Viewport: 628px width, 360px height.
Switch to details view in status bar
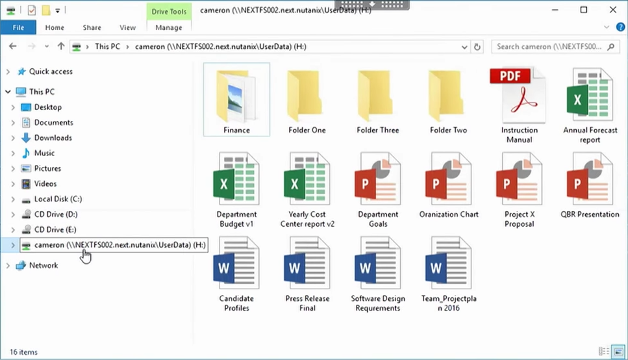[604, 352]
